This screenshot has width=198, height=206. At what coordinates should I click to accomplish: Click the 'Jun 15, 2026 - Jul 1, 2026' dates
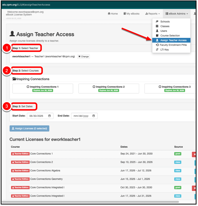(x=136, y=180)
